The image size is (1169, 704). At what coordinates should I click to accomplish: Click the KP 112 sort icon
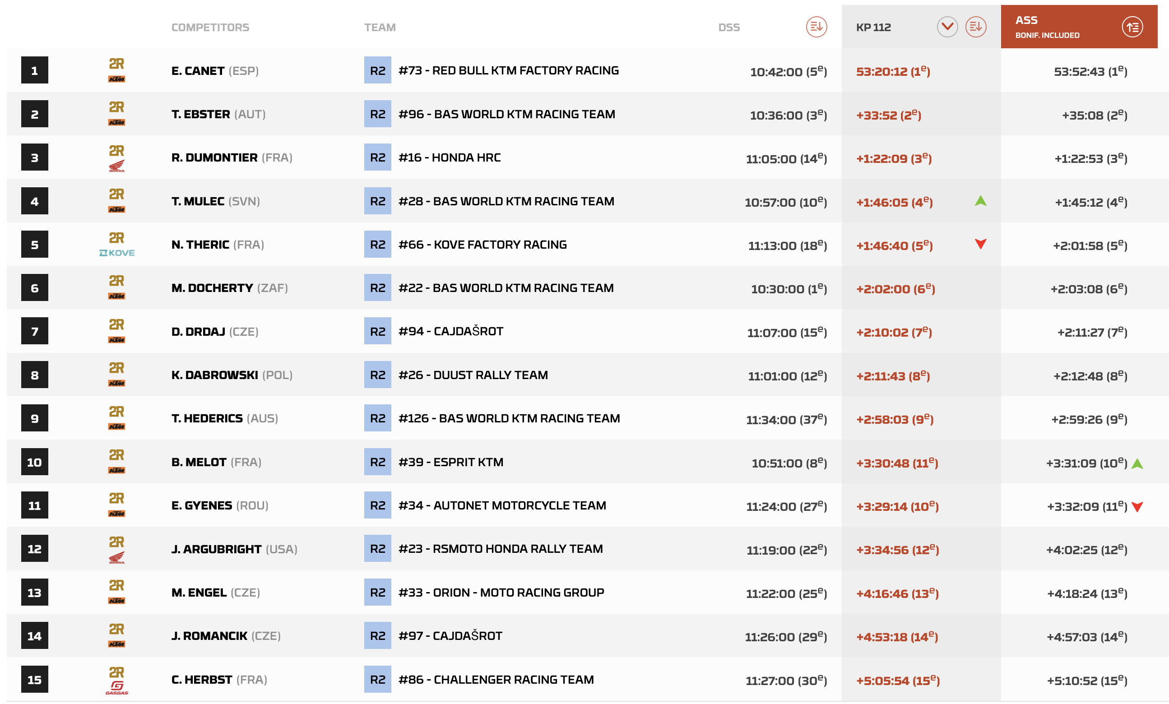click(975, 27)
